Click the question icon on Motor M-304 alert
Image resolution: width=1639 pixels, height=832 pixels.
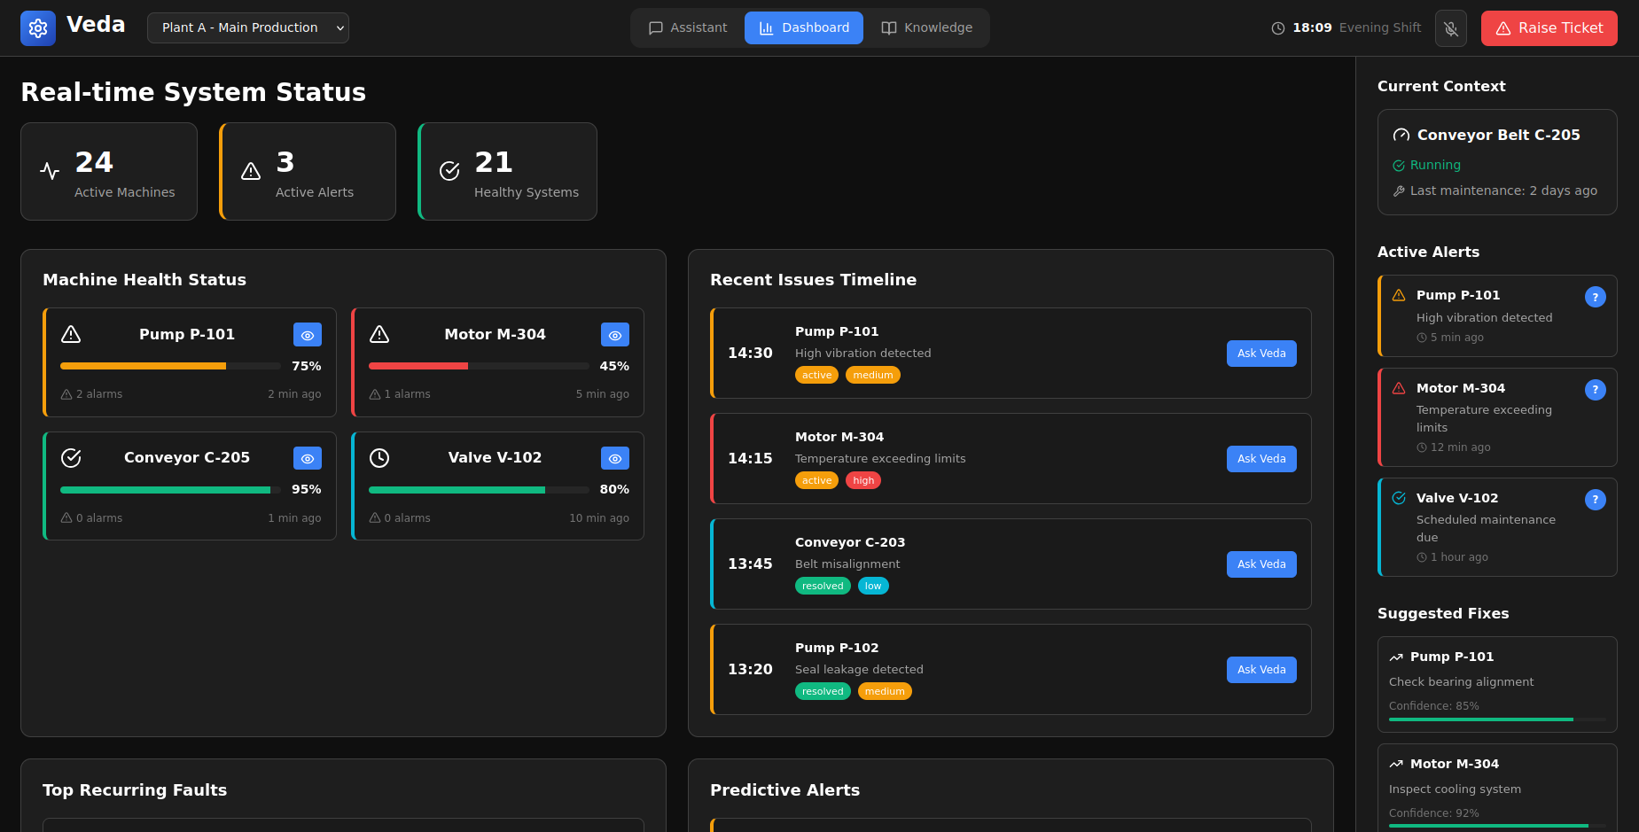click(1595, 390)
